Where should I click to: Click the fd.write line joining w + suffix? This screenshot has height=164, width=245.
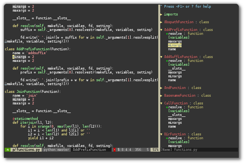[x=89, y=38]
